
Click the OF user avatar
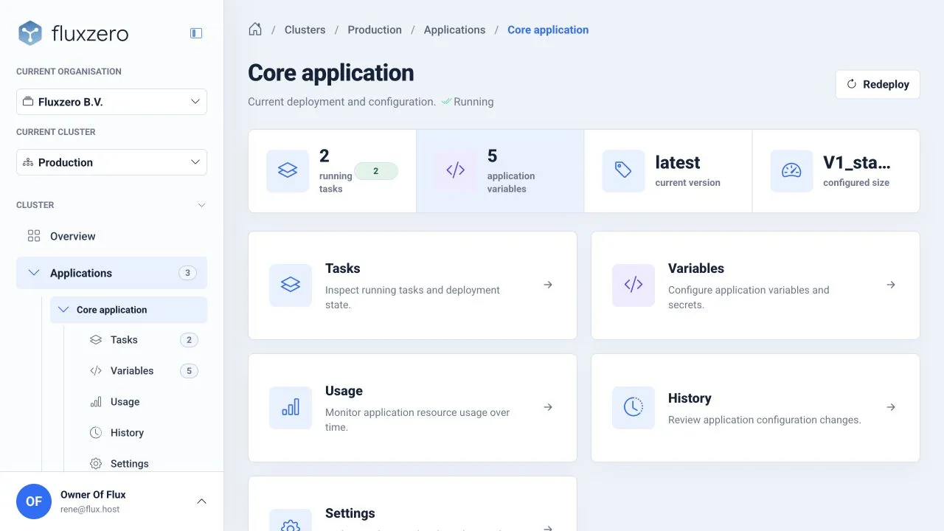tap(34, 502)
